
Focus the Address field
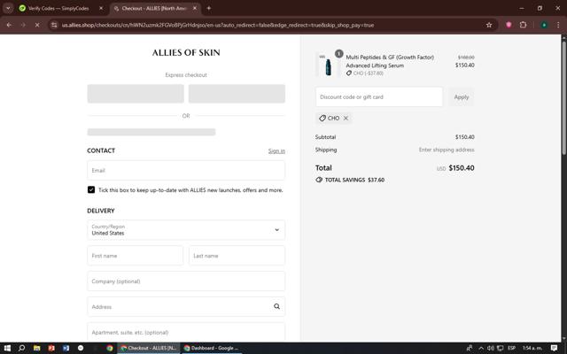click(x=186, y=306)
